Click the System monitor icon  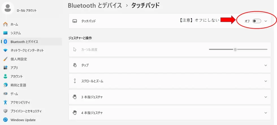[5, 33]
